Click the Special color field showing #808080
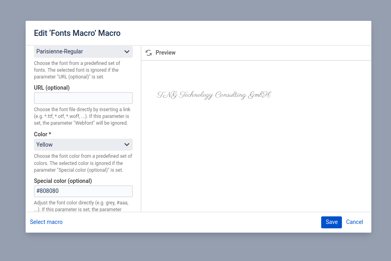 click(83, 191)
